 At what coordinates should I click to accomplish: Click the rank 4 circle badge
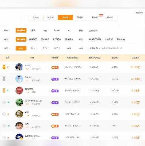point(4,102)
